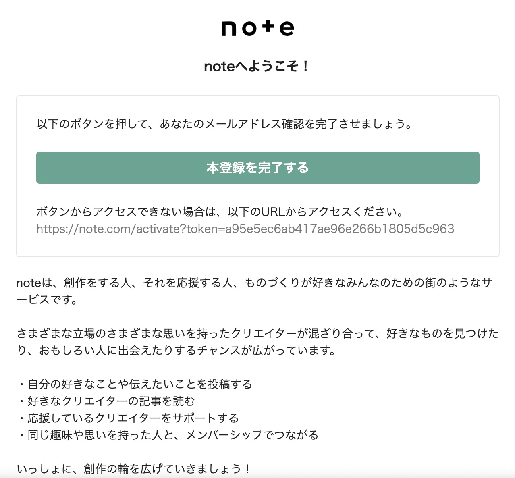Click the letter 'o' in the note logo

(x=249, y=29)
